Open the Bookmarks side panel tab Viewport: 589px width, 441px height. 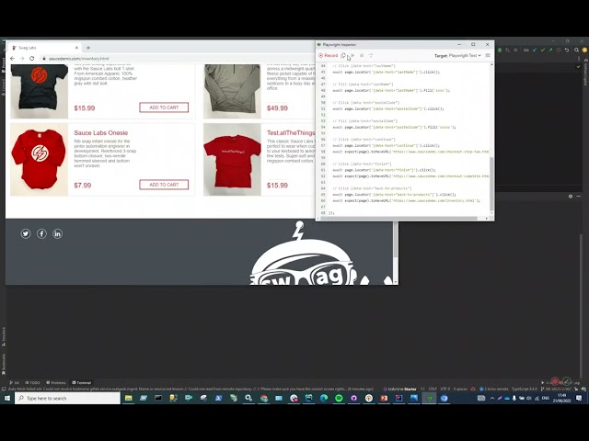coord(3,363)
